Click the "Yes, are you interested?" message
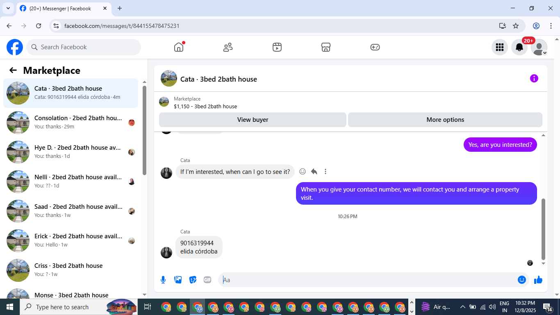560x315 pixels. coord(500,145)
